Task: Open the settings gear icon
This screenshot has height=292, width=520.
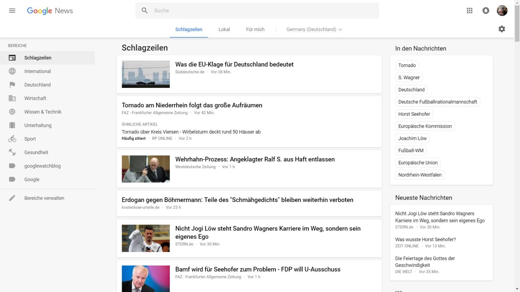Action: point(502,29)
